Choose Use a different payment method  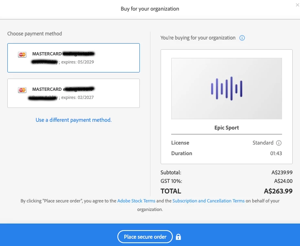pos(73,120)
